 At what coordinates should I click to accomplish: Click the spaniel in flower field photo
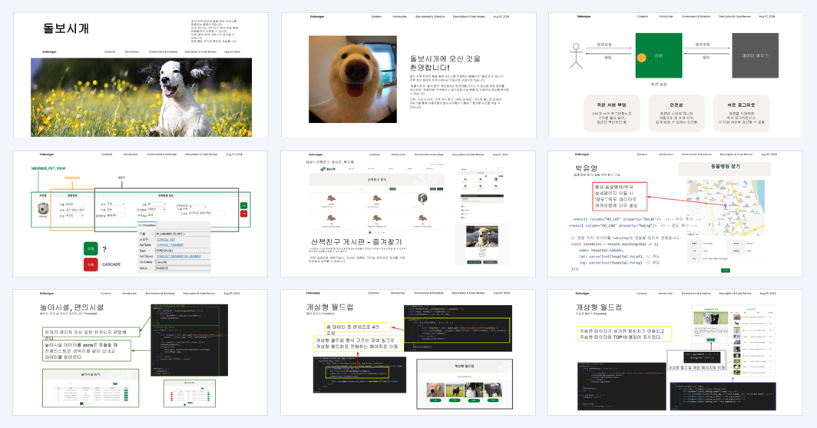[141, 97]
